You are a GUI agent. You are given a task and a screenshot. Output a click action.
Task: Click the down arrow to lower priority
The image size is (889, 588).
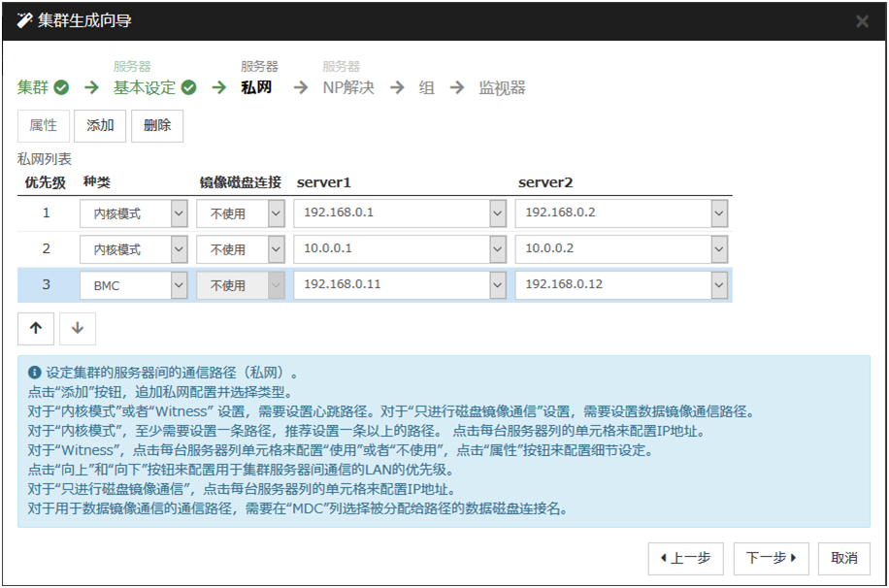click(78, 329)
